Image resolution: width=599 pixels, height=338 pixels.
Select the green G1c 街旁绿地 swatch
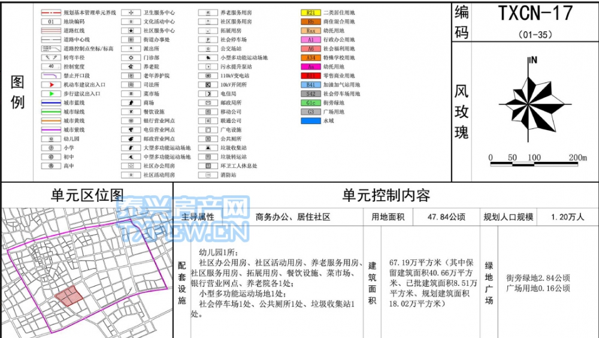point(311,103)
